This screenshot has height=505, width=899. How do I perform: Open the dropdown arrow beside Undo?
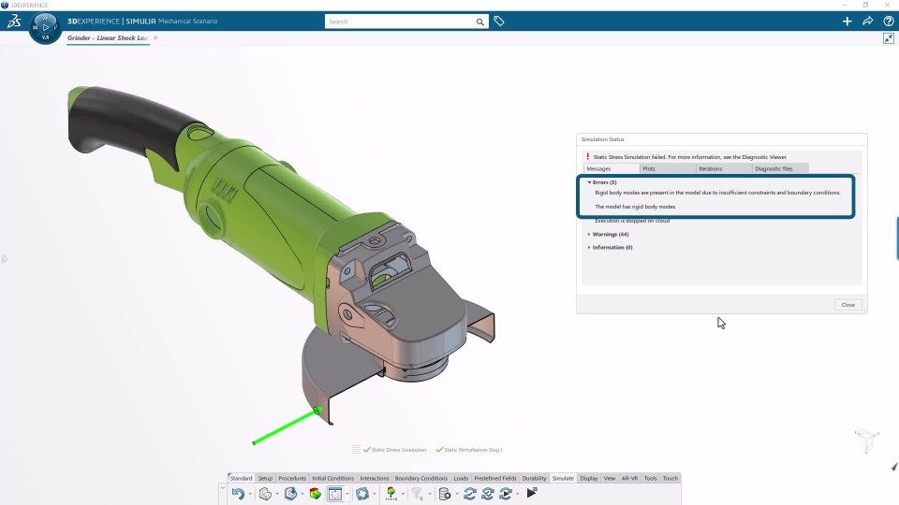(x=250, y=494)
